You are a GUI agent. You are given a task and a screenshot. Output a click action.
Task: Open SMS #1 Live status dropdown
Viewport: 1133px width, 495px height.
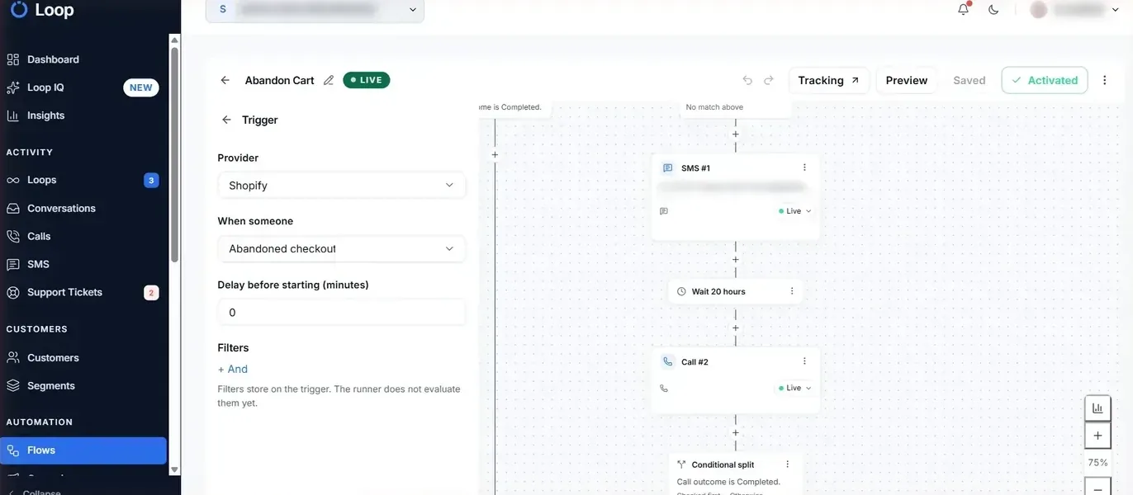pyautogui.click(x=794, y=211)
